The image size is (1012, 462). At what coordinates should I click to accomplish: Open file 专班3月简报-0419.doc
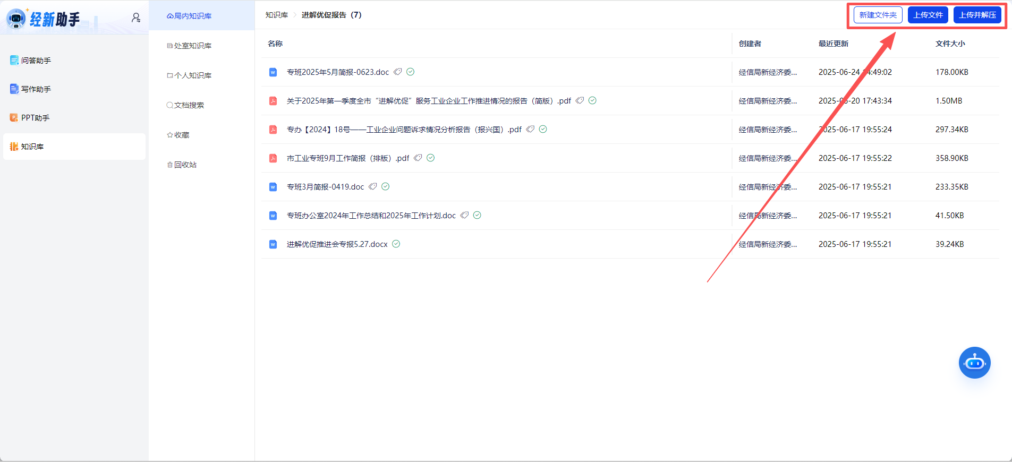pos(326,187)
